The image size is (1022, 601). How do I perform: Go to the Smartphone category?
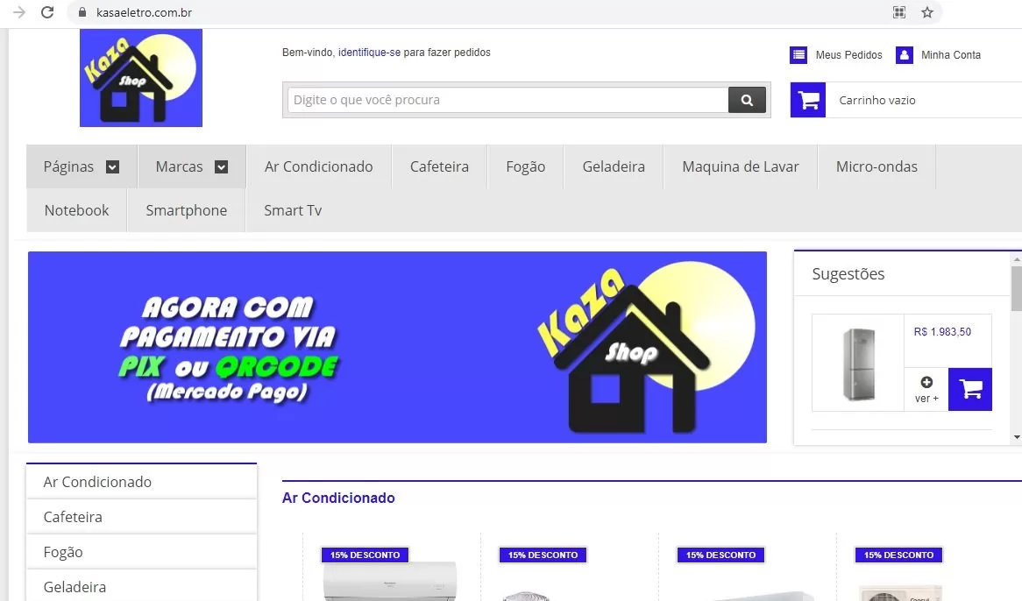point(187,210)
